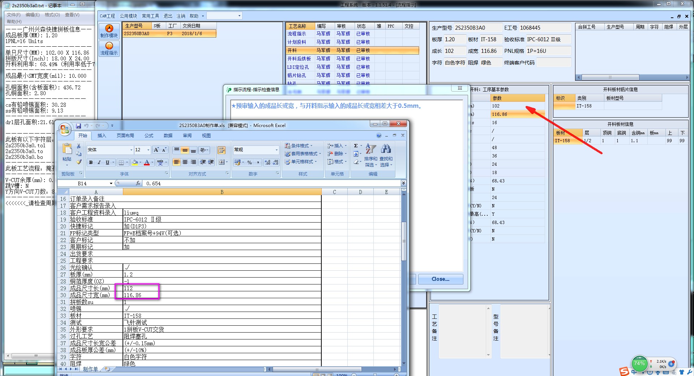Select the 制作单 sheet tab
Image resolution: width=694 pixels, height=376 pixels.
pyautogui.click(x=90, y=369)
